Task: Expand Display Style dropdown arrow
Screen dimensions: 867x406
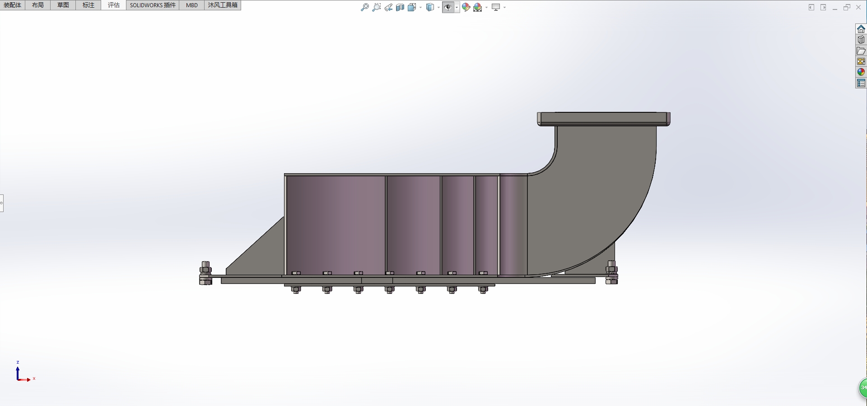Action: coord(438,7)
